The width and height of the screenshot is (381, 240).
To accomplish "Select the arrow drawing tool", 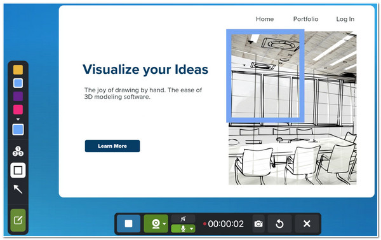I will (18, 189).
